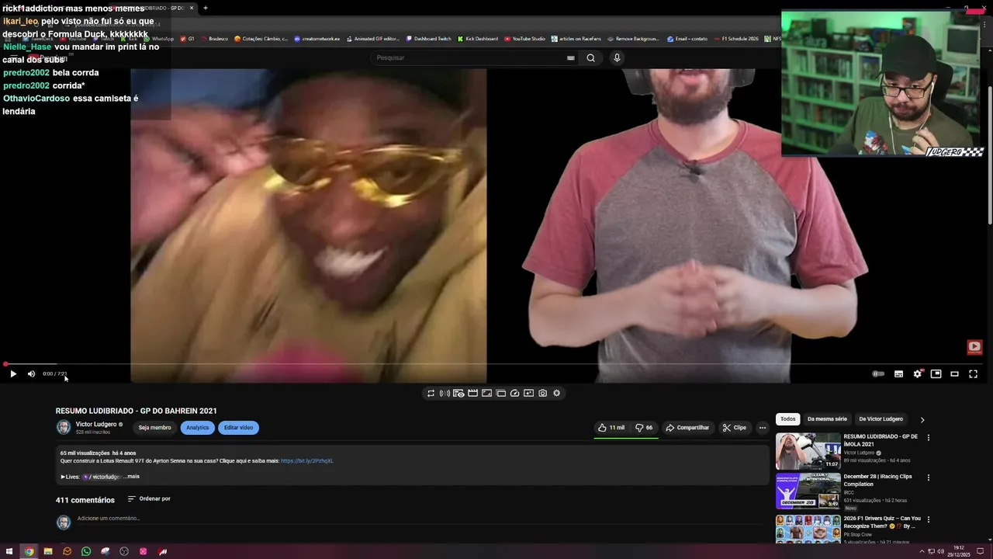
Task: Show hidden system tray icons chevron
Action: click(922, 551)
